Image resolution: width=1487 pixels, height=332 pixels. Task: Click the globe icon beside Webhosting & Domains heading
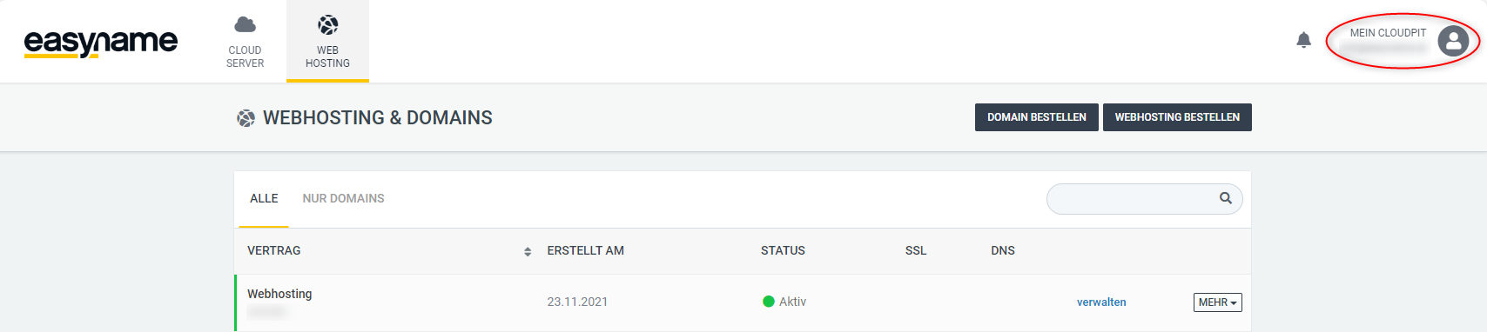pos(246,118)
